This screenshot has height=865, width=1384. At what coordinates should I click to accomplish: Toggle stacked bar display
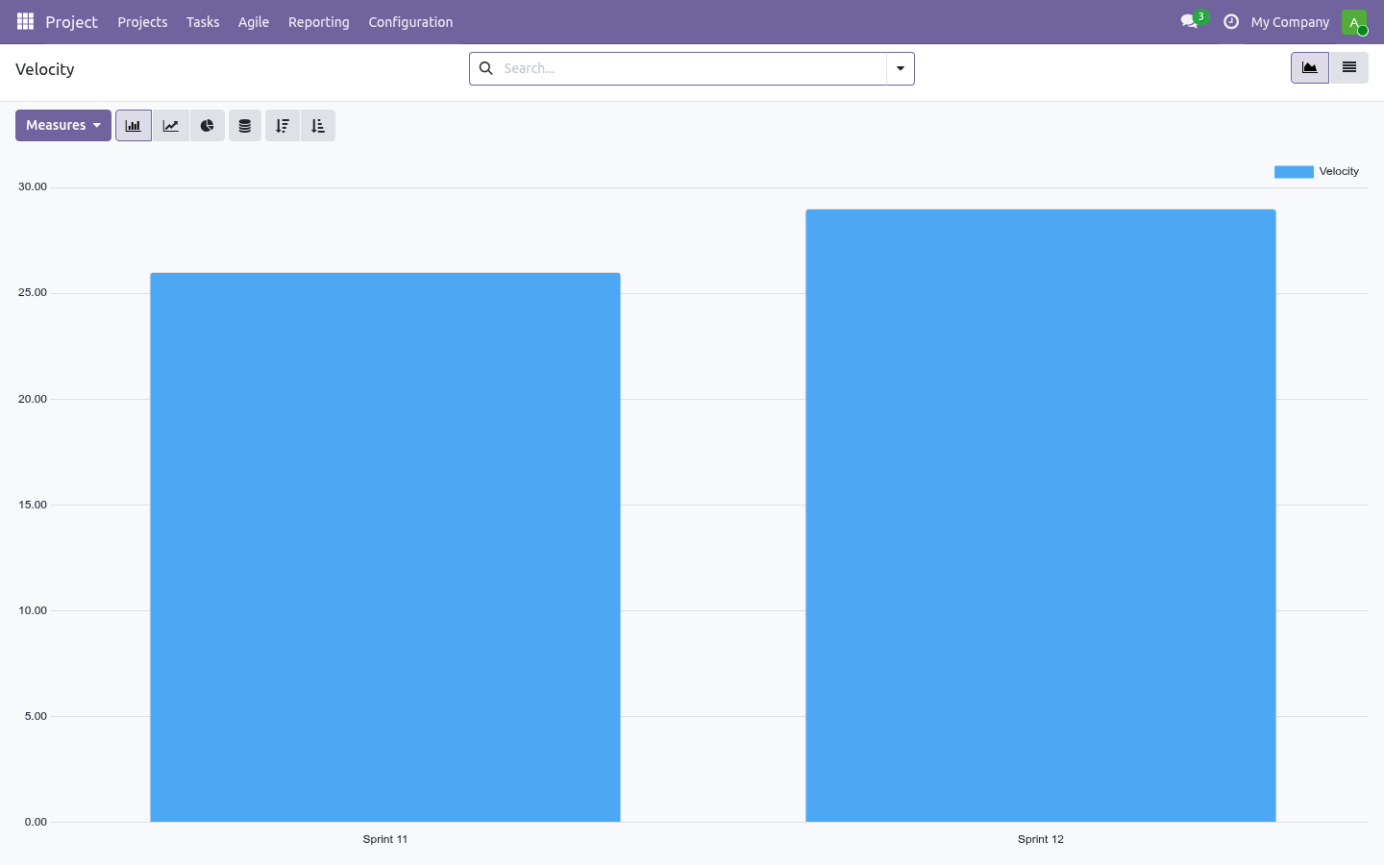245,126
